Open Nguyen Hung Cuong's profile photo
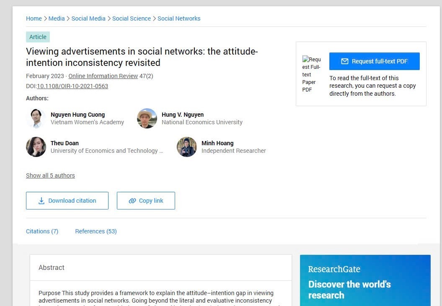The height and width of the screenshot is (306, 442). pos(36,118)
